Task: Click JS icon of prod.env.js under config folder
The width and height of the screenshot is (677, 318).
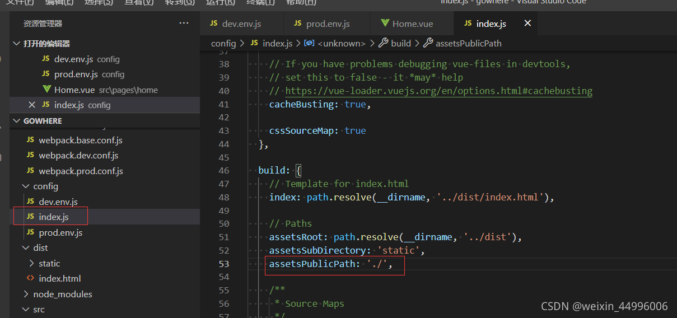Action: pos(30,232)
